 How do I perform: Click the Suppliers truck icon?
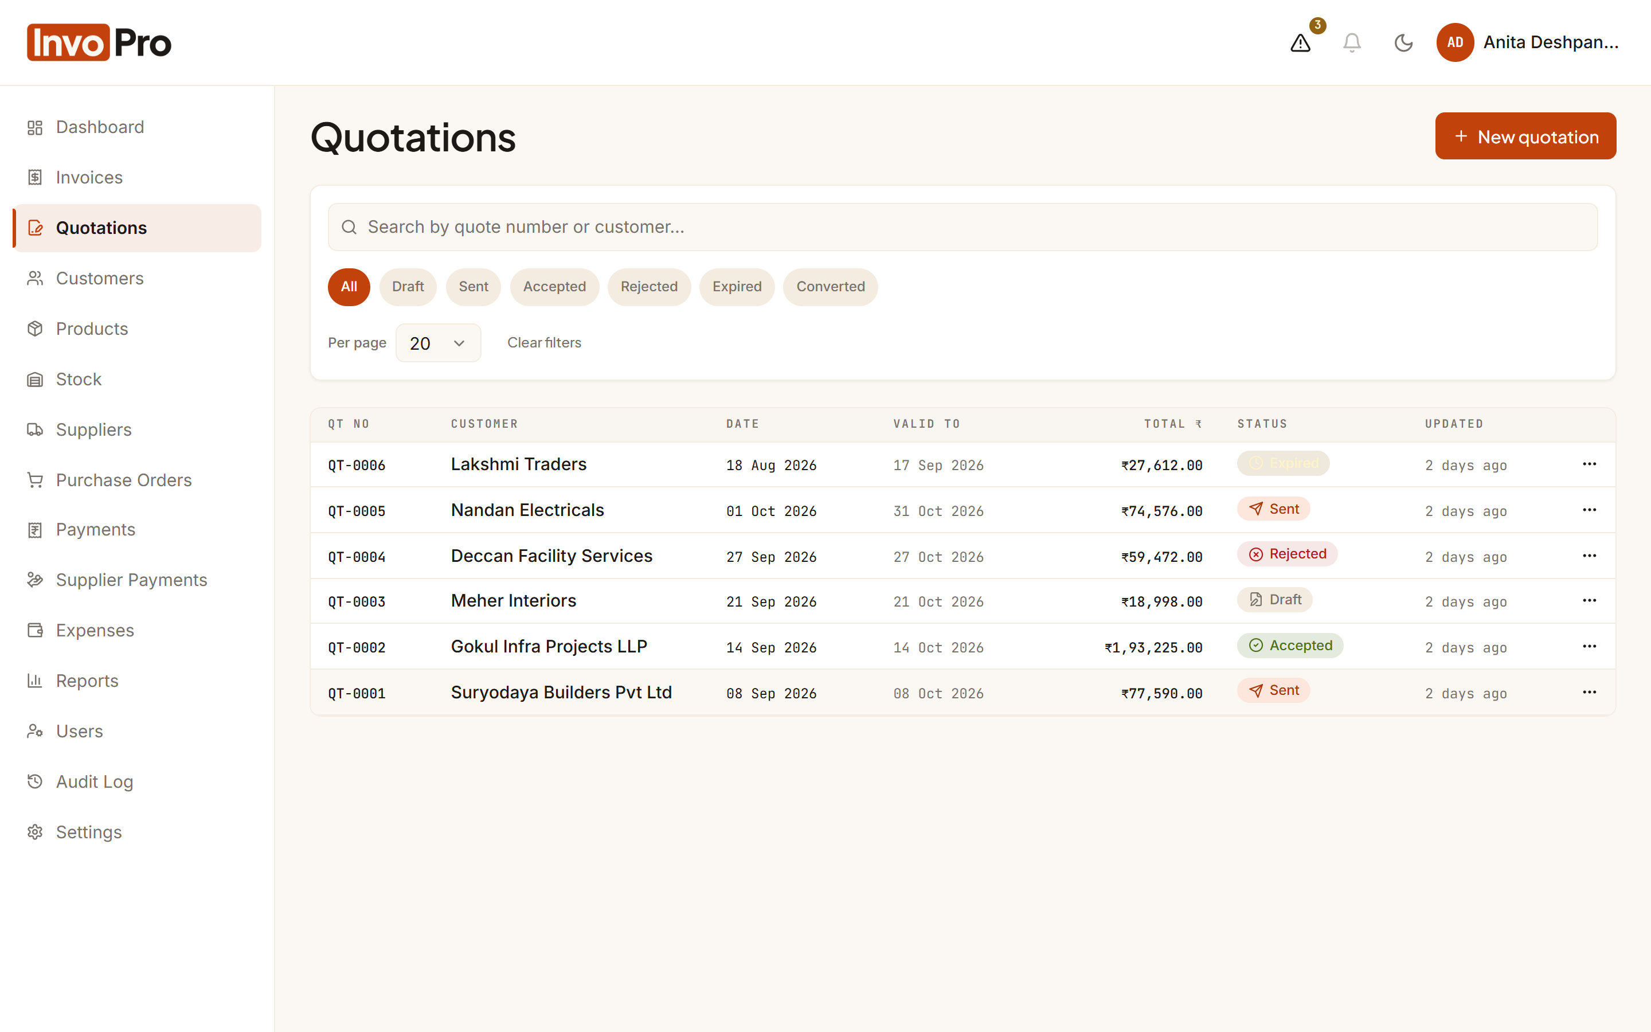35,430
